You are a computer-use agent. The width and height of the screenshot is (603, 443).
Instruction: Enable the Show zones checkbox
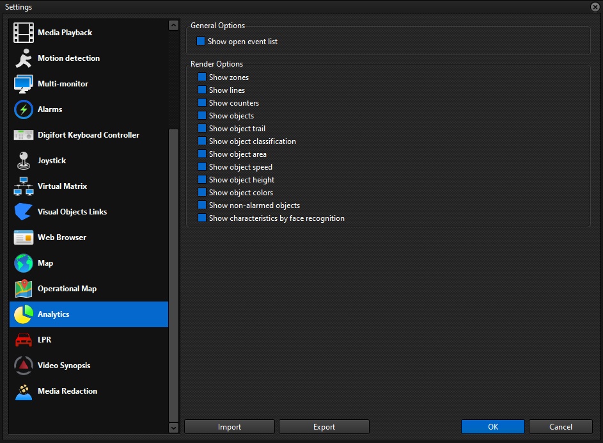pyautogui.click(x=202, y=77)
